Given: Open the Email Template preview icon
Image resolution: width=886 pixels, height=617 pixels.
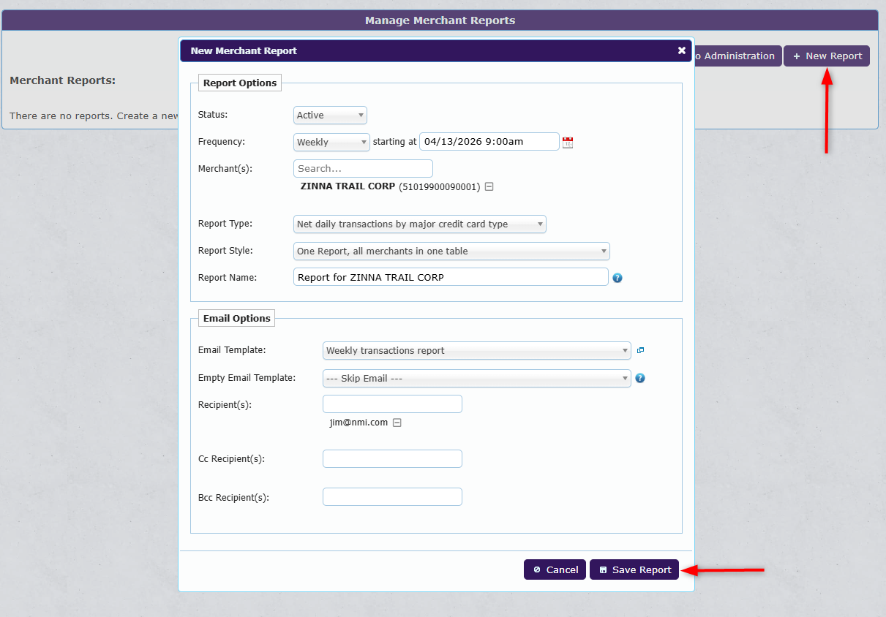Looking at the screenshot, I should tap(640, 350).
